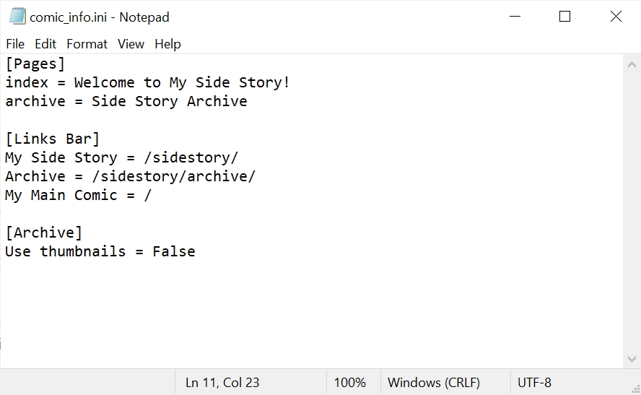Click the 'Ln 11, Col 23' status indicator
The image size is (641, 395).
click(222, 383)
